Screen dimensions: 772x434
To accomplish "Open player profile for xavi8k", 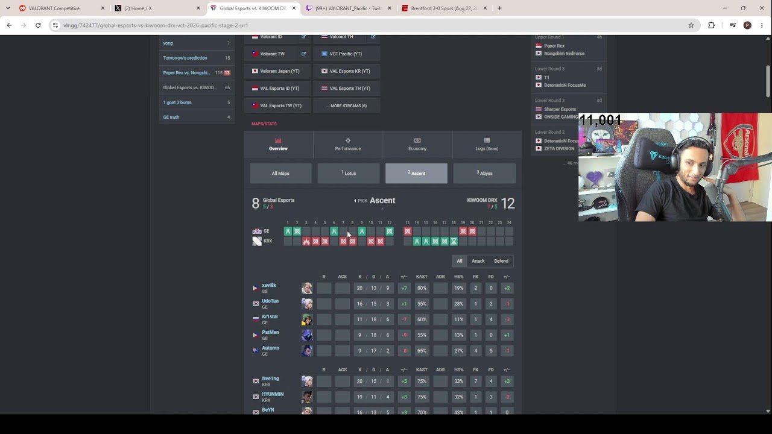I will point(269,286).
